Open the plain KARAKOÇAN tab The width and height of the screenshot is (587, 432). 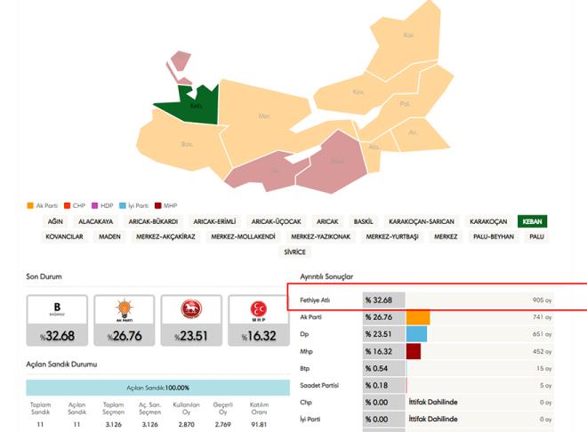coord(488,221)
